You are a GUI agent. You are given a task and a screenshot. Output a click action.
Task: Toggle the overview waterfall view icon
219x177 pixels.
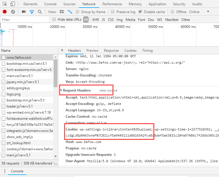70,12
